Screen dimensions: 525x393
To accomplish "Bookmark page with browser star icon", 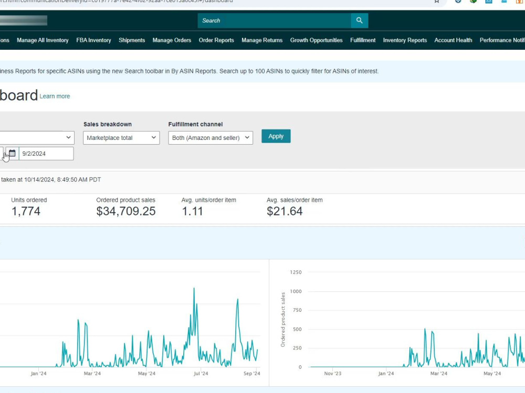I will click(437, 2).
